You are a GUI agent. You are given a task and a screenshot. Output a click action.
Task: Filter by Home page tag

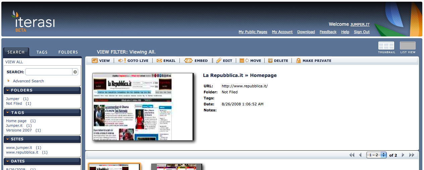pos(16,121)
